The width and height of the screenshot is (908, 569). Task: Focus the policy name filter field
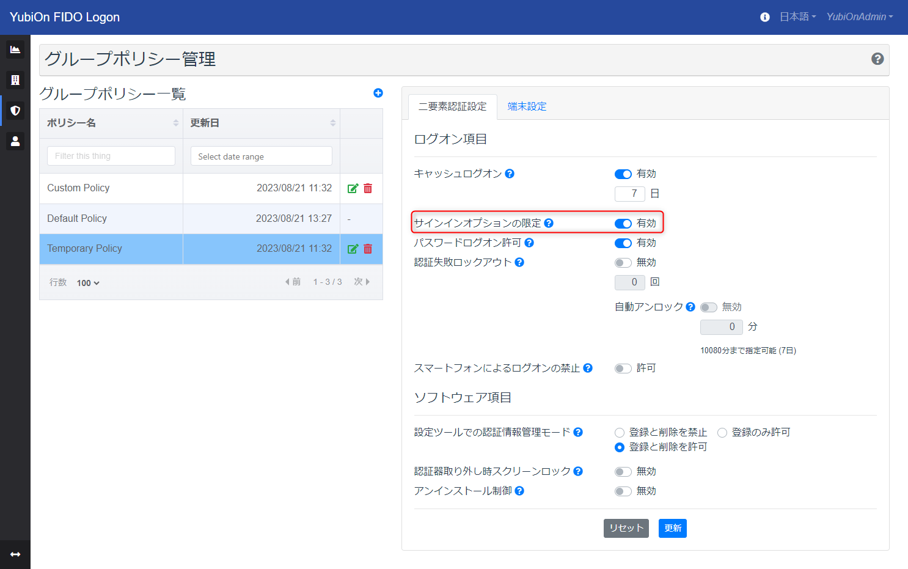pos(111,156)
